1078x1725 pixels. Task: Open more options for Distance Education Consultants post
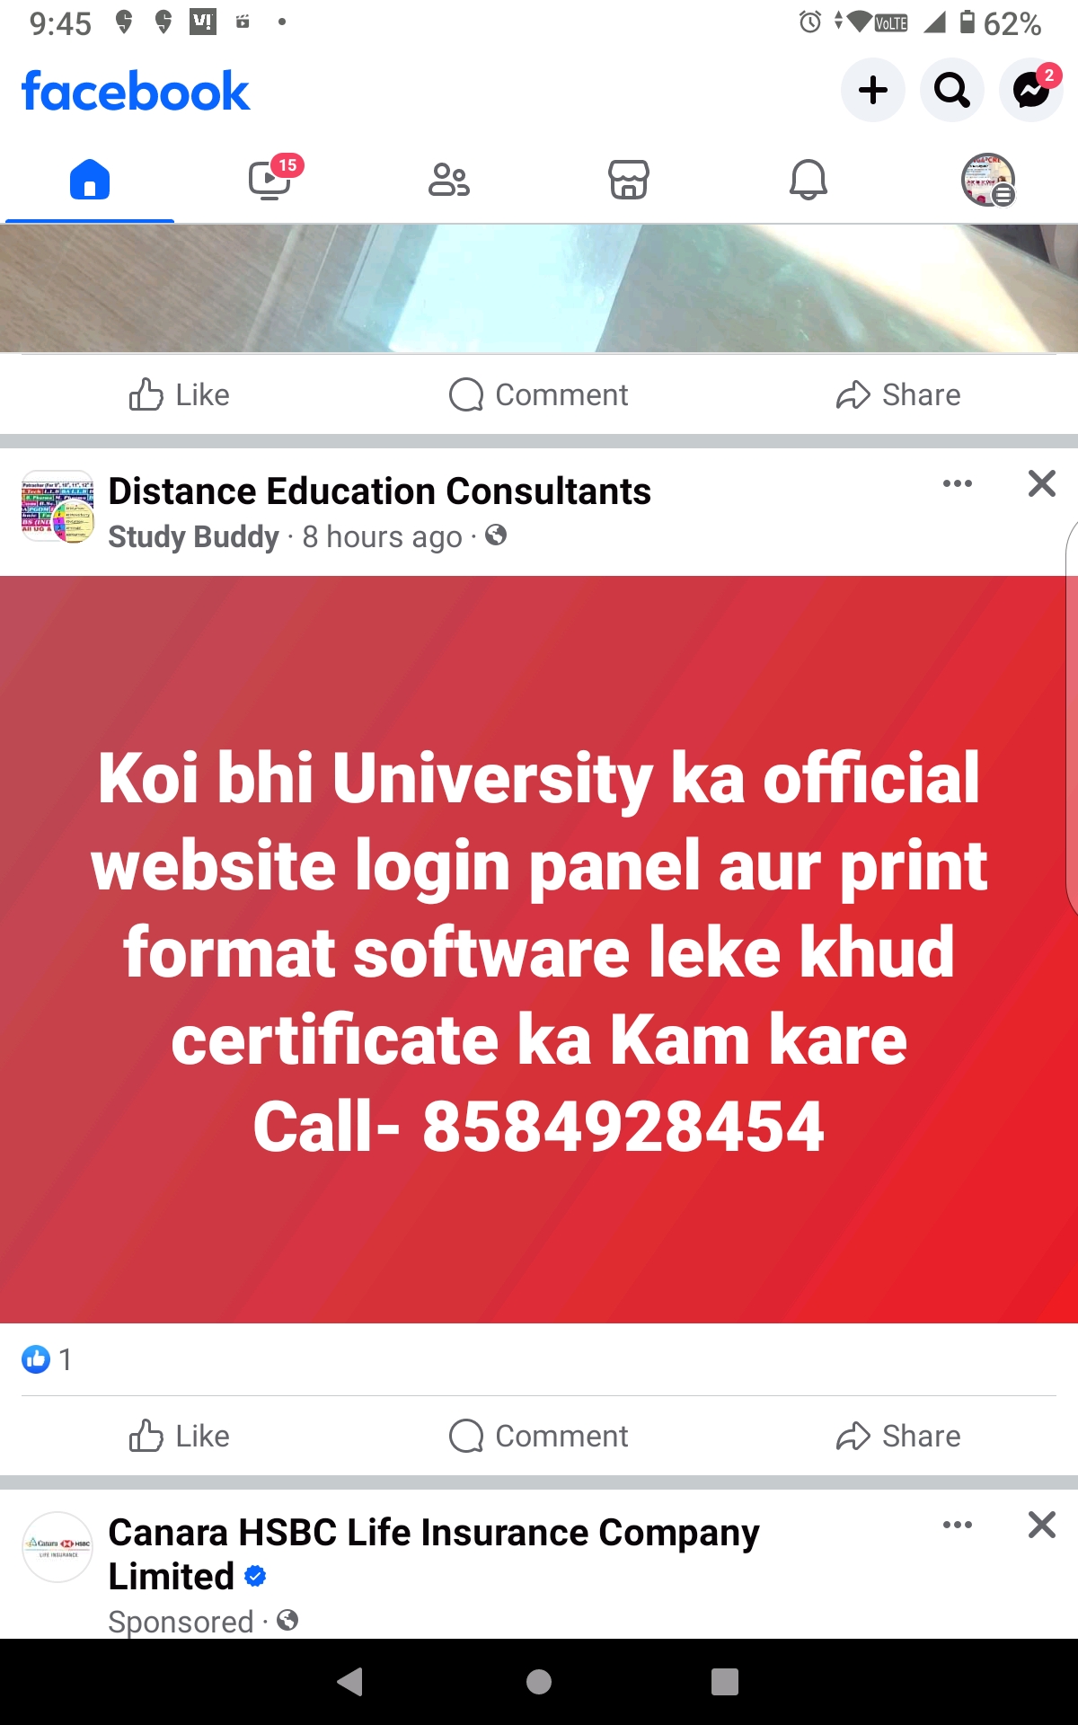click(x=958, y=483)
